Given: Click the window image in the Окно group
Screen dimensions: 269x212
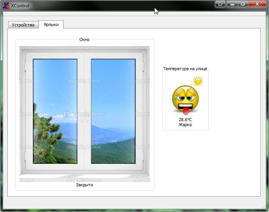Looking at the screenshot, I should coord(85,114).
